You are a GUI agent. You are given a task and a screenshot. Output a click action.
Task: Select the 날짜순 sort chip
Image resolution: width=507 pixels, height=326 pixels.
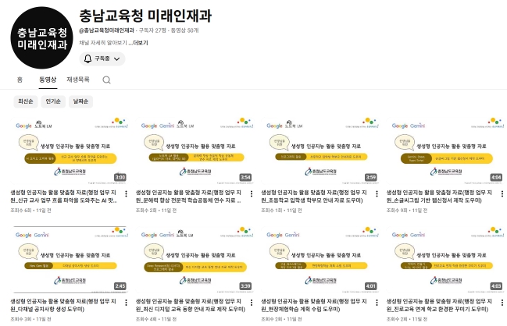(81, 101)
